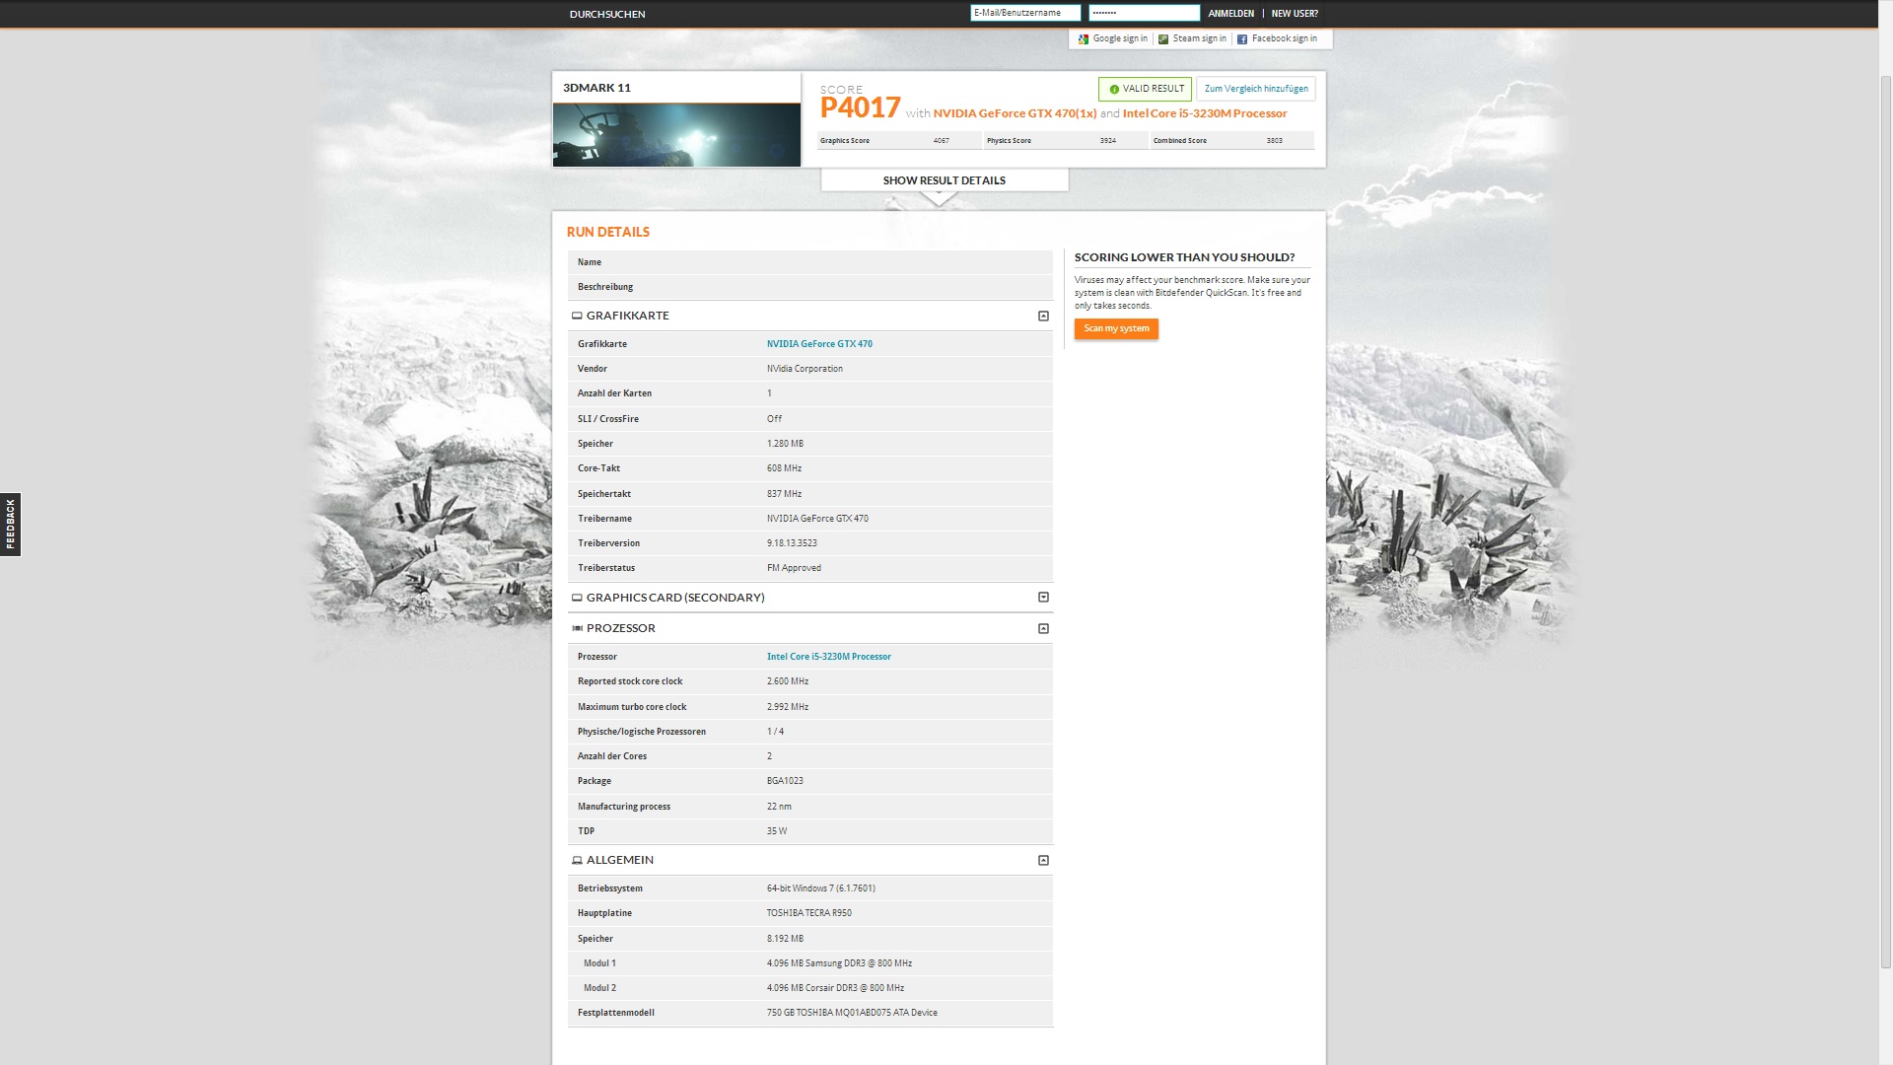Click the Google sign in icon
Viewport: 1893px width, 1065px height.
pos(1084,39)
